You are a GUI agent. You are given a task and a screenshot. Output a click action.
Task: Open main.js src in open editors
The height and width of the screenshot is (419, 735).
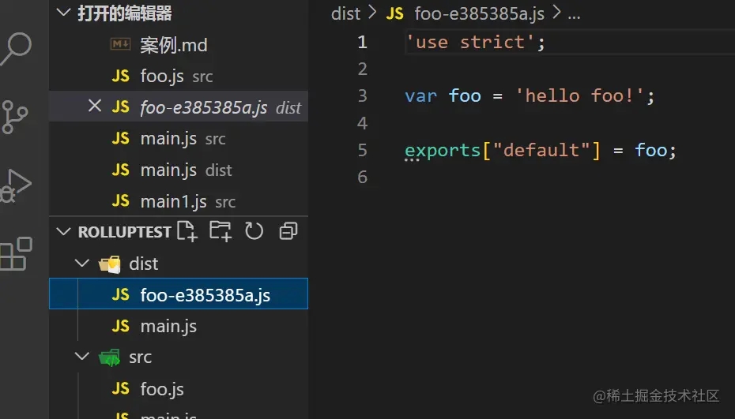coord(179,139)
